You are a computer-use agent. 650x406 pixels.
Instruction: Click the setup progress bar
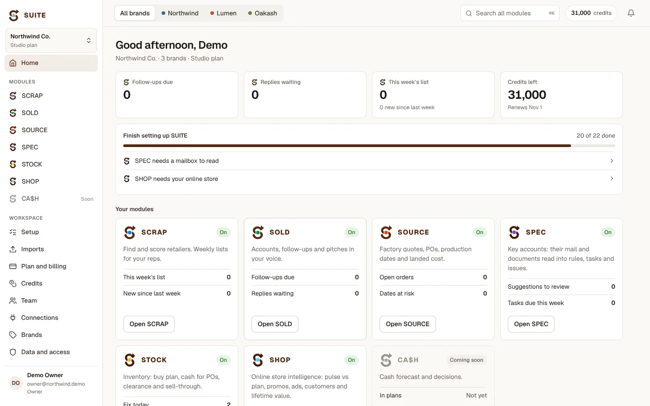pyautogui.click(x=369, y=146)
